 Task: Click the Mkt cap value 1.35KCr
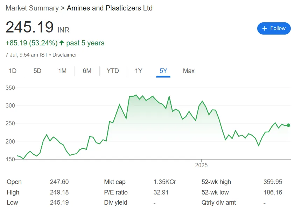click(x=165, y=182)
